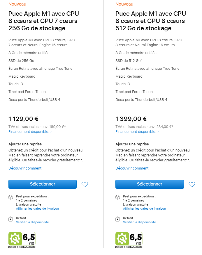202x255 pixels.
Task: Check pickup availability for the 256 Go model
Action: click(x=32, y=222)
